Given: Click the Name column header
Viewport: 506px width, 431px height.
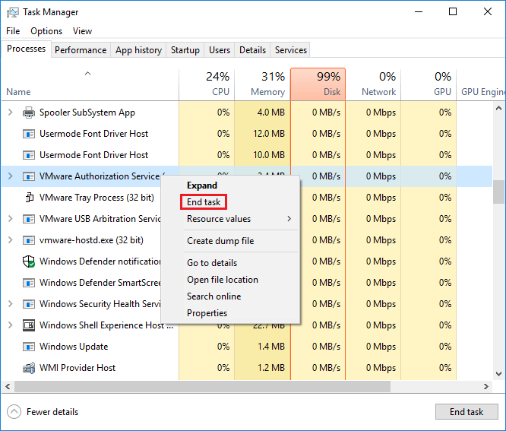Looking at the screenshot, I should pyautogui.click(x=90, y=84).
